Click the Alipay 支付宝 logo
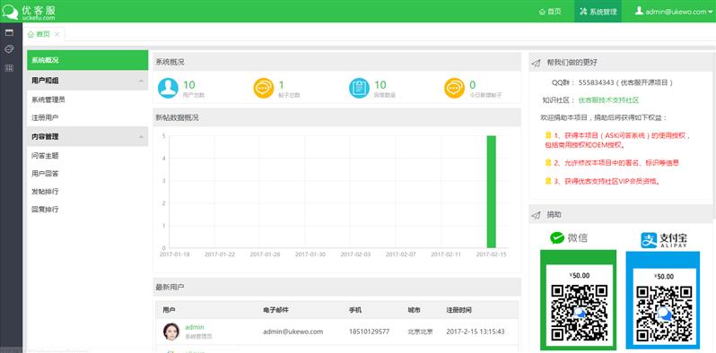The width and height of the screenshot is (716, 353). pos(664,240)
